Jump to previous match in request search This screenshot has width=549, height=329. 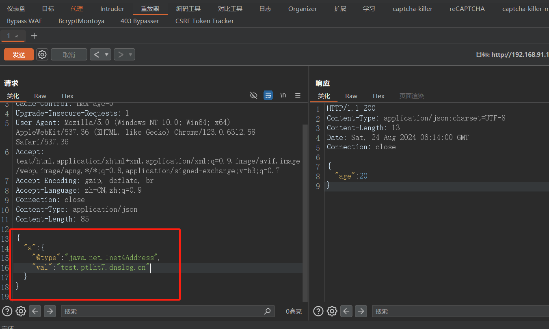tap(35, 311)
